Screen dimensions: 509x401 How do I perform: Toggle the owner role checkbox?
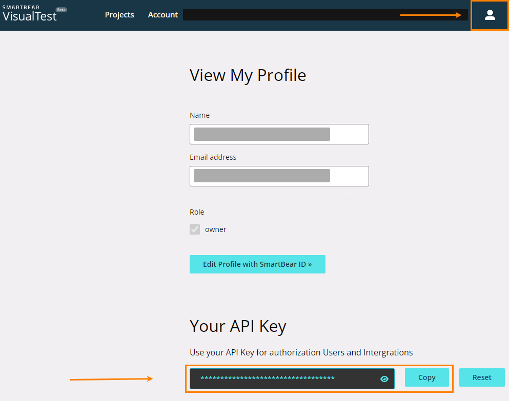click(x=195, y=229)
